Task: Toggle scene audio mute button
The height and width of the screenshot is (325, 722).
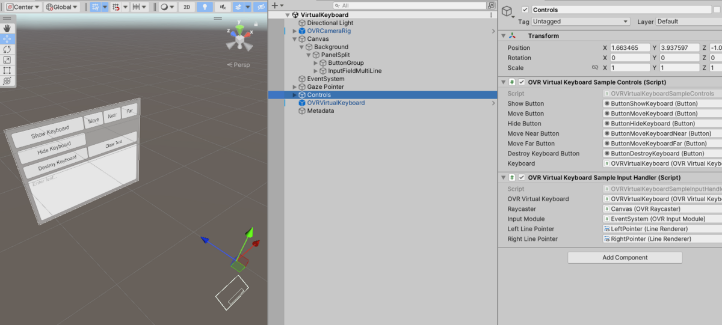Action: (222, 7)
